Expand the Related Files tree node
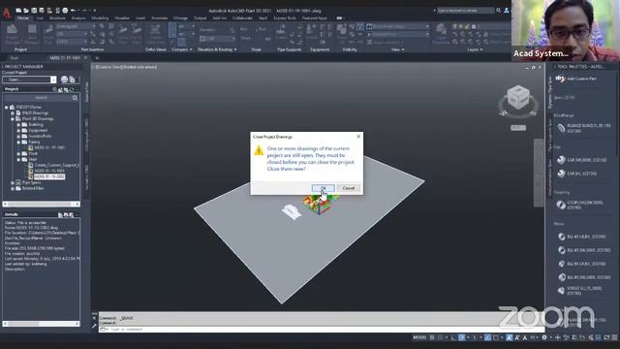 click(x=13, y=188)
